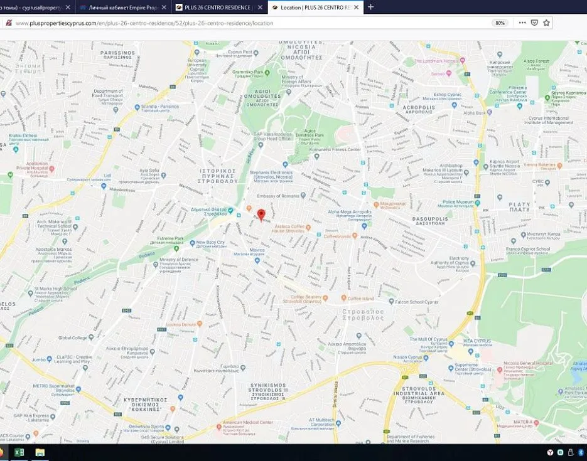This screenshot has height=461, width=587.
Task: Click the Vienna Bakeries map pin
Action: coord(559,165)
